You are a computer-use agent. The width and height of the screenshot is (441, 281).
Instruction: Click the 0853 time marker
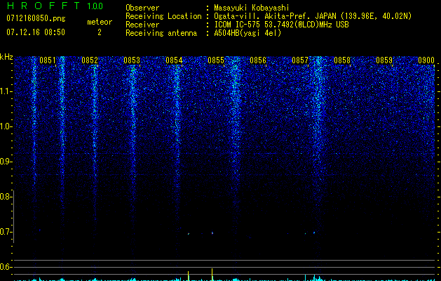coord(132,60)
